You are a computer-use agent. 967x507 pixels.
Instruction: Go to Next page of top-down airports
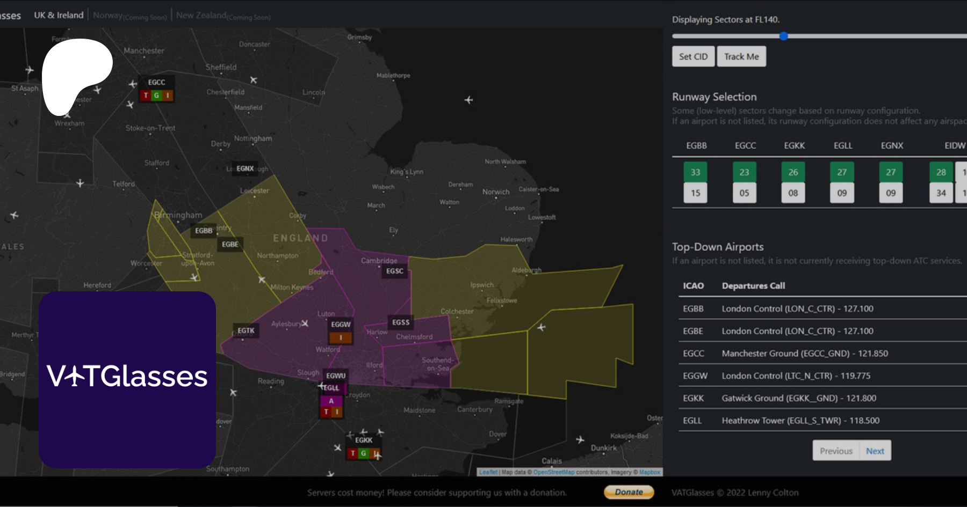pyautogui.click(x=875, y=451)
